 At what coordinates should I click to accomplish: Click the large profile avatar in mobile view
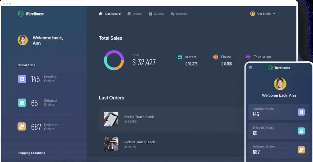[280, 84]
